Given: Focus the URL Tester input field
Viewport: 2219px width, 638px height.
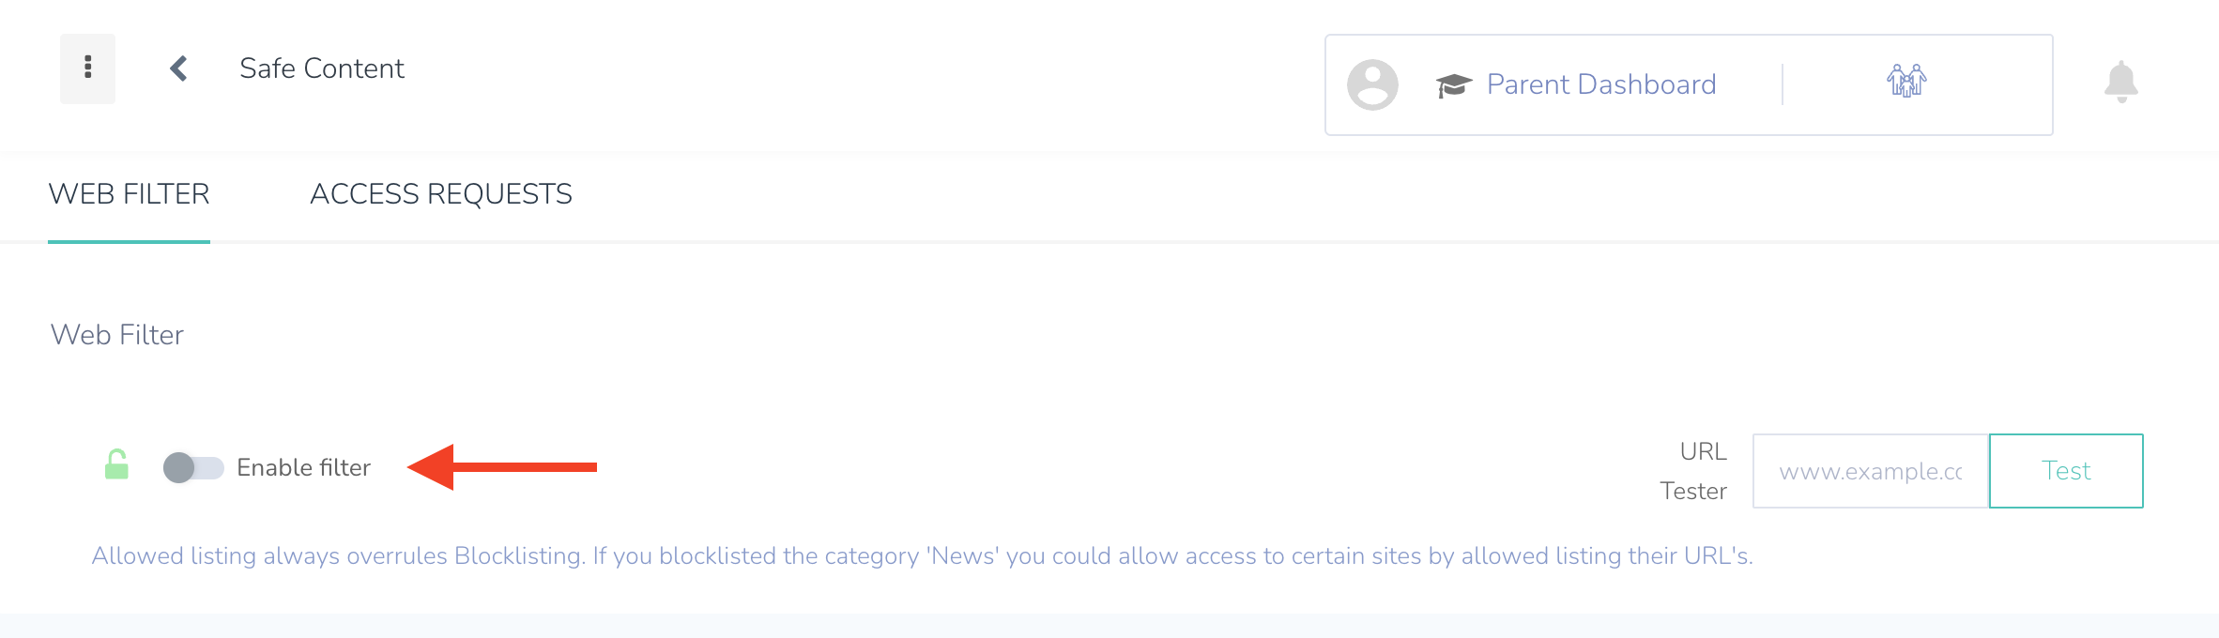Looking at the screenshot, I should [x=1870, y=471].
